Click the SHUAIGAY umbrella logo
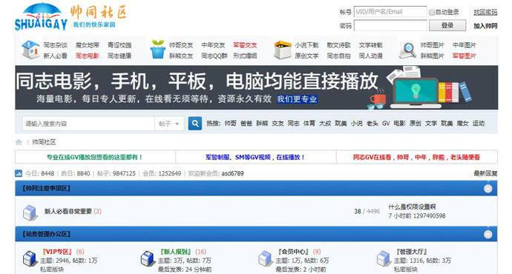The height and width of the screenshot is (274, 512). tap(41, 17)
